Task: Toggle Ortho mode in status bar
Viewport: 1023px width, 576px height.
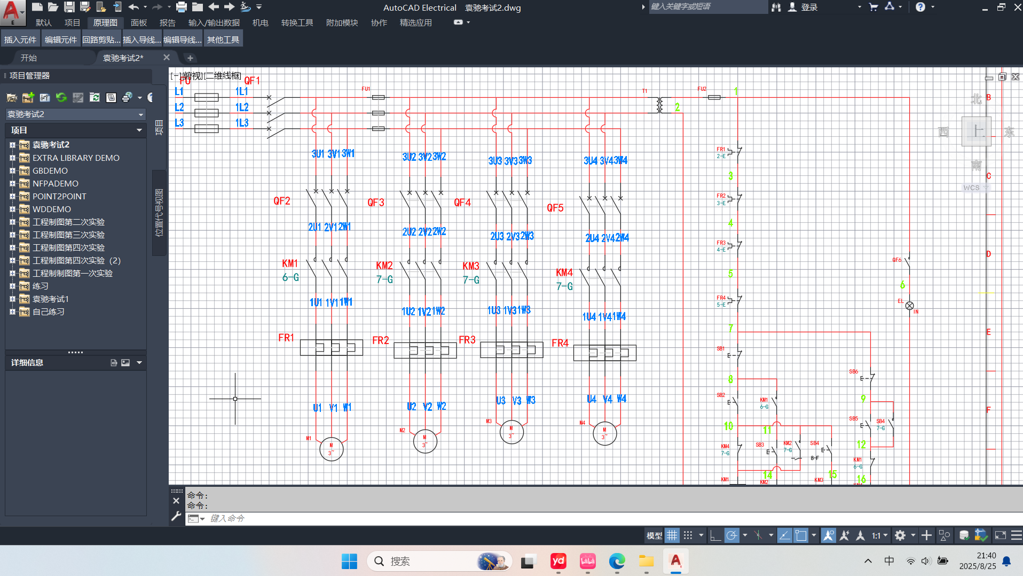Action: (715, 535)
